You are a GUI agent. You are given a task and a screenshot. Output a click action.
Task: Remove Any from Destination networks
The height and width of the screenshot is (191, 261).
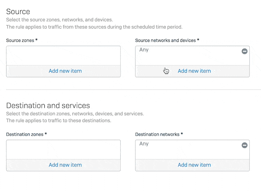pos(244,145)
